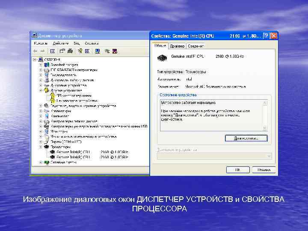Screen dimensions: 308x231
Task: Click the USB controllers category icon
Action: [47, 126]
